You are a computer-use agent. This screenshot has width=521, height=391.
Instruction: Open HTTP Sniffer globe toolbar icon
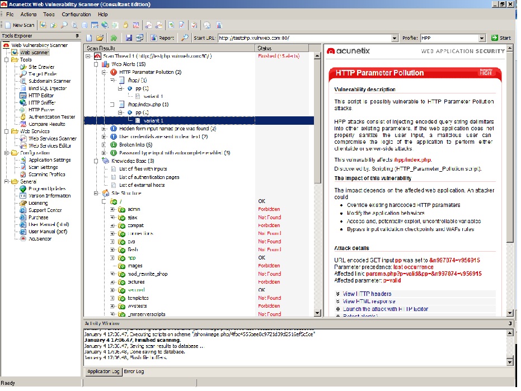(105, 25)
